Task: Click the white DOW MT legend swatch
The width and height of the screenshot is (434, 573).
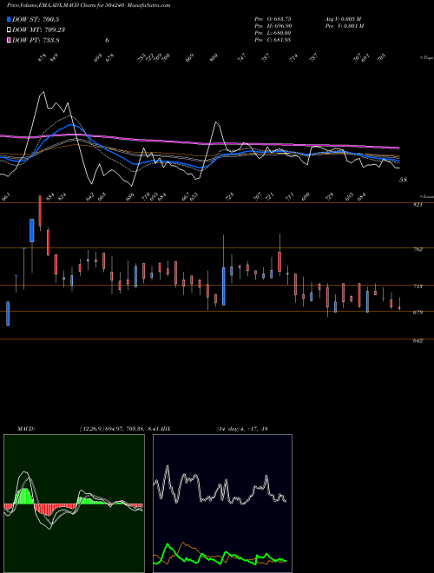Action: click(10, 30)
